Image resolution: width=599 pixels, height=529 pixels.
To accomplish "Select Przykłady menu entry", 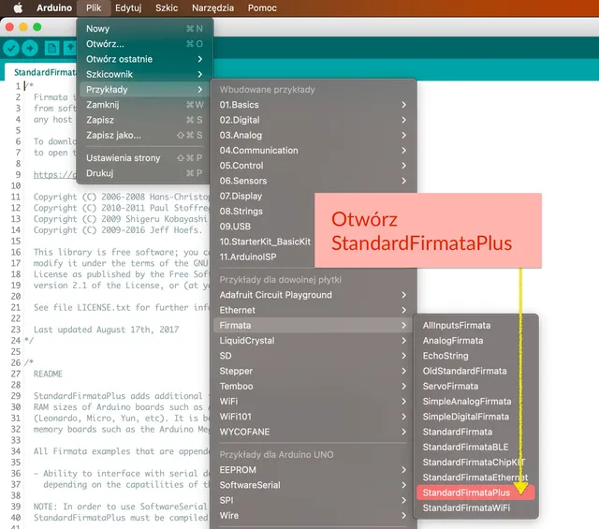I will 144,90.
